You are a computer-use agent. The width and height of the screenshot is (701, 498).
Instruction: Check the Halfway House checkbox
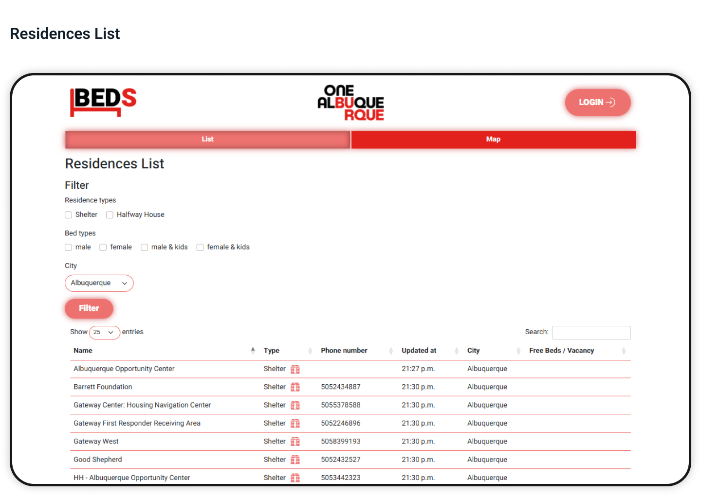(110, 215)
